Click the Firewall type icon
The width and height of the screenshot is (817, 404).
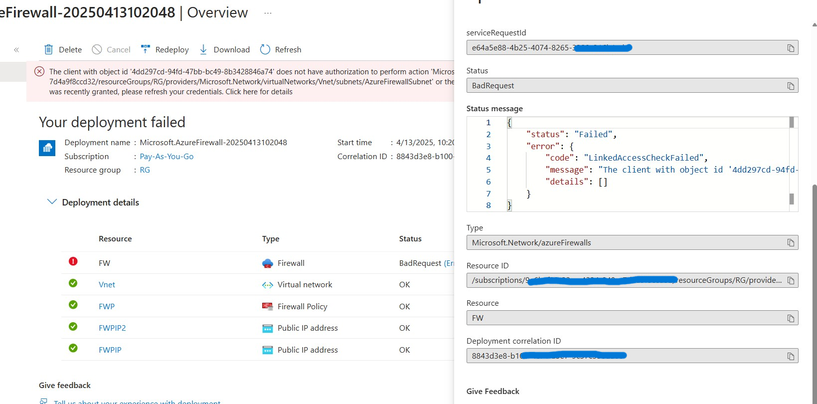(268, 263)
